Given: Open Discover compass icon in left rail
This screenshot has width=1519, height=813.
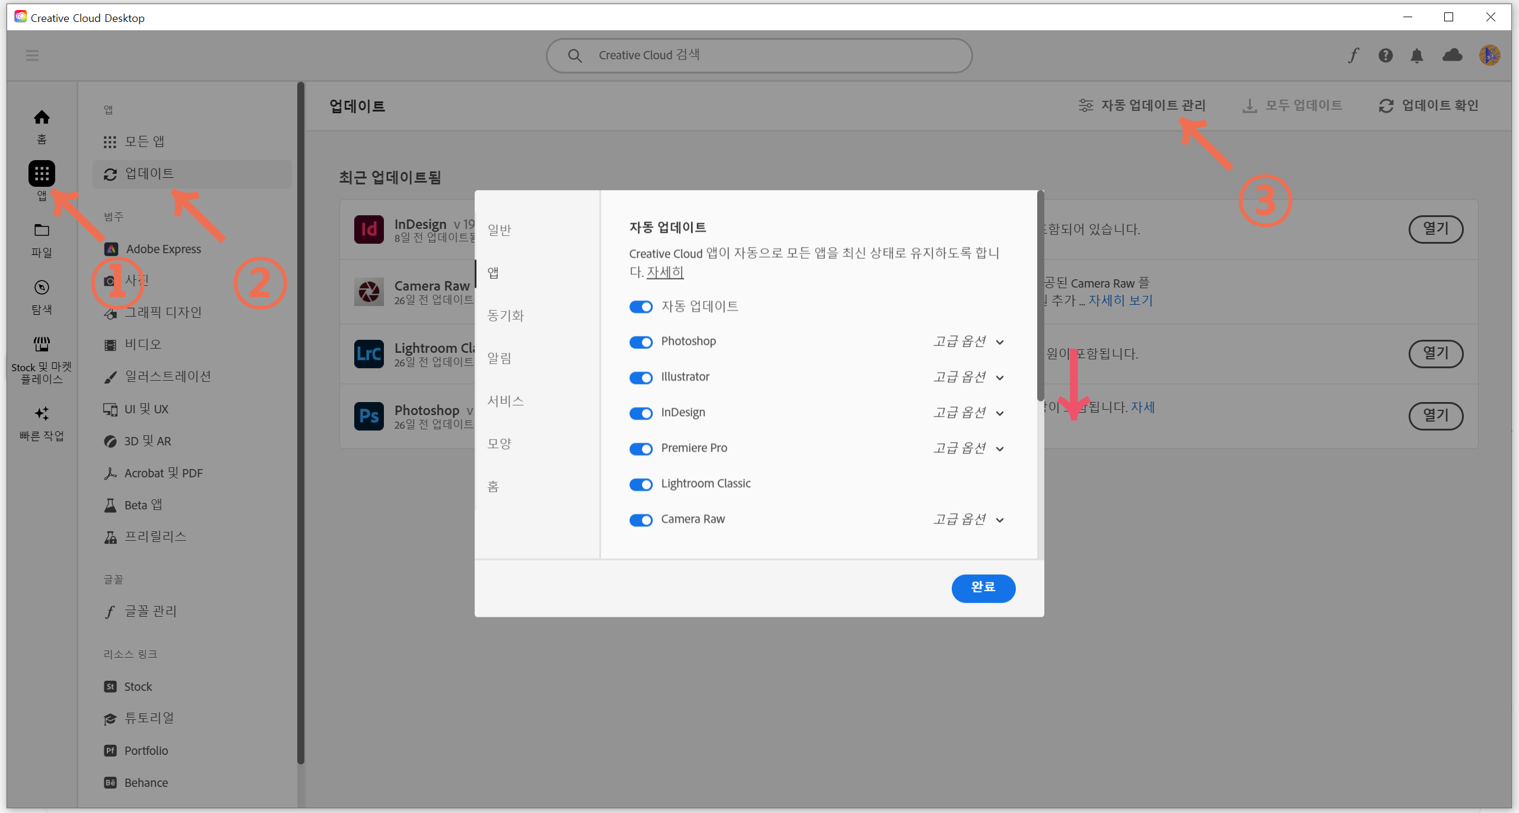Looking at the screenshot, I should coord(42,287).
